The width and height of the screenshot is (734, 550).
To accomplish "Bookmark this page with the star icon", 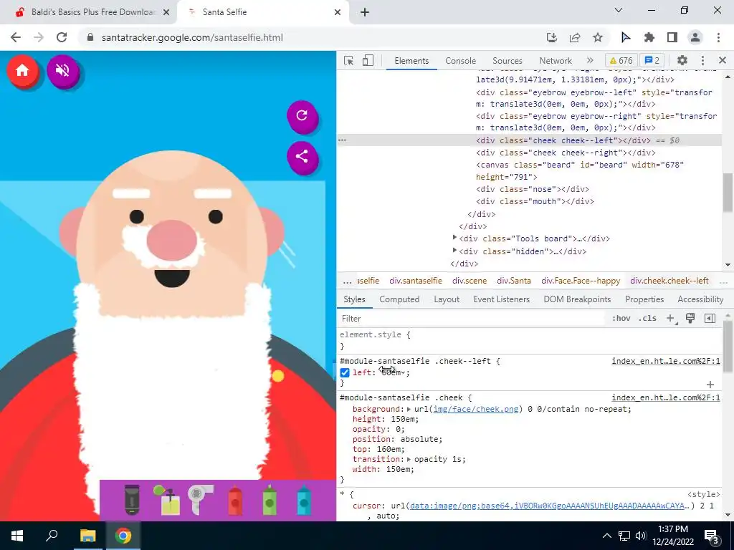I will coord(598,37).
